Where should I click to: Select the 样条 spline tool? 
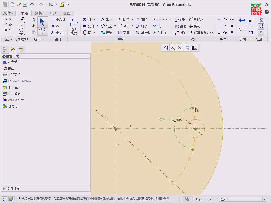106,33
